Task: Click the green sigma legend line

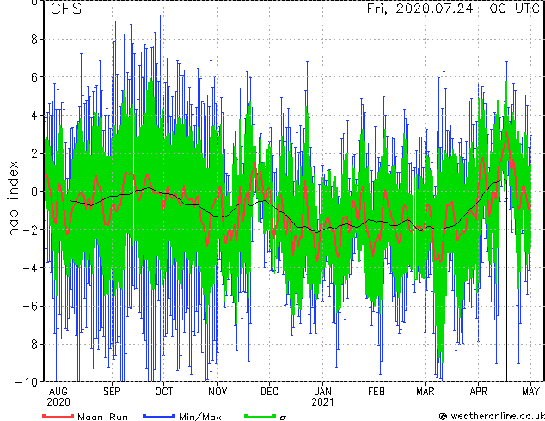Action: pos(260,416)
